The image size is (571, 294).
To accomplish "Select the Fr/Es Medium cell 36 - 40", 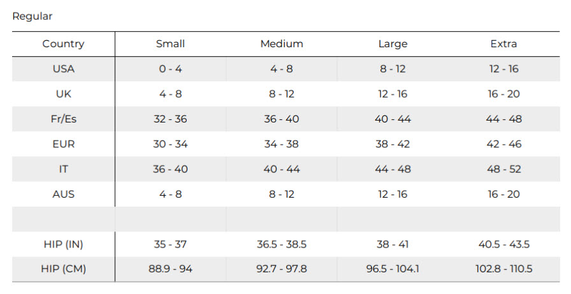I will [x=282, y=119].
